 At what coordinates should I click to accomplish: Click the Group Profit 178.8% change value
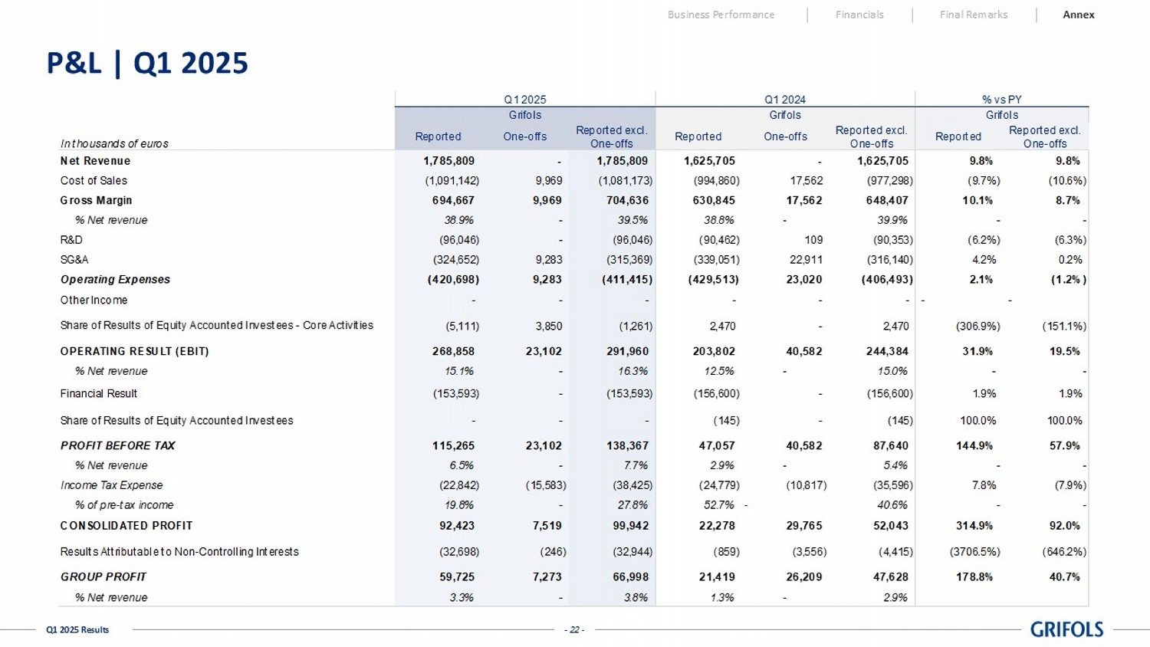tap(974, 576)
